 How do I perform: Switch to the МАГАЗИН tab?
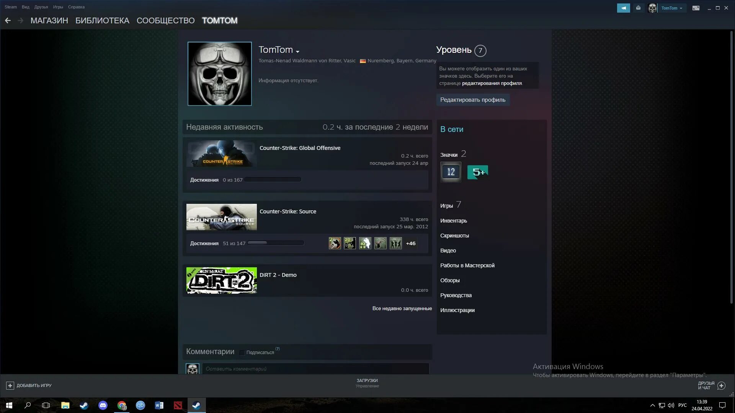[x=49, y=21]
